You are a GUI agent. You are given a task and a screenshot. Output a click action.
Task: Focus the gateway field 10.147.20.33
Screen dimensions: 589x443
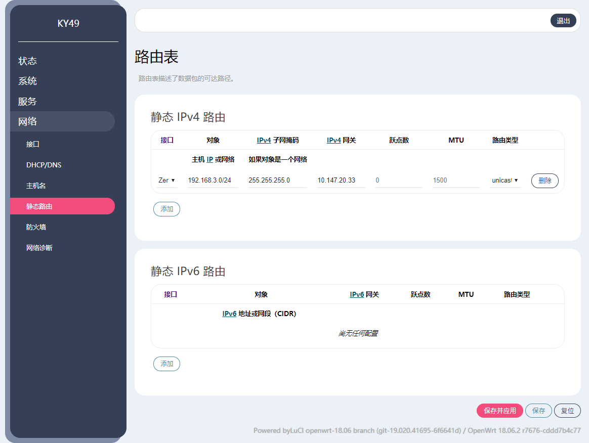(341, 181)
